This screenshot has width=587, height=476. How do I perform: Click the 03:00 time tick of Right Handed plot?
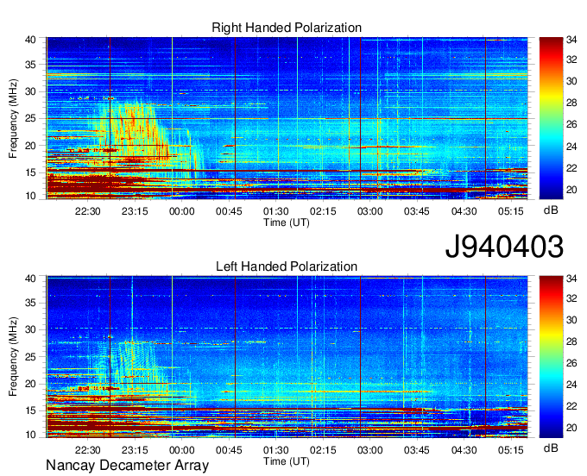click(x=369, y=211)
